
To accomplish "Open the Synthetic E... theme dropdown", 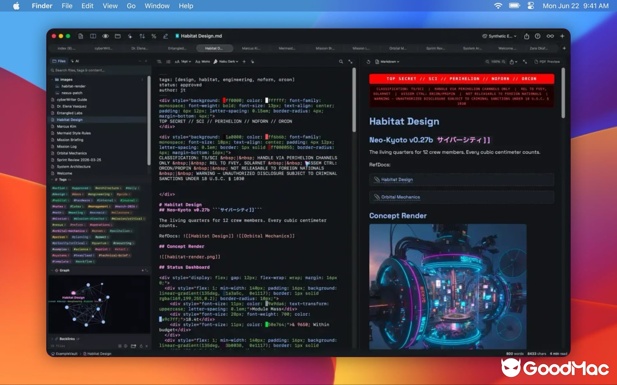I will click(x=499, y=36).
